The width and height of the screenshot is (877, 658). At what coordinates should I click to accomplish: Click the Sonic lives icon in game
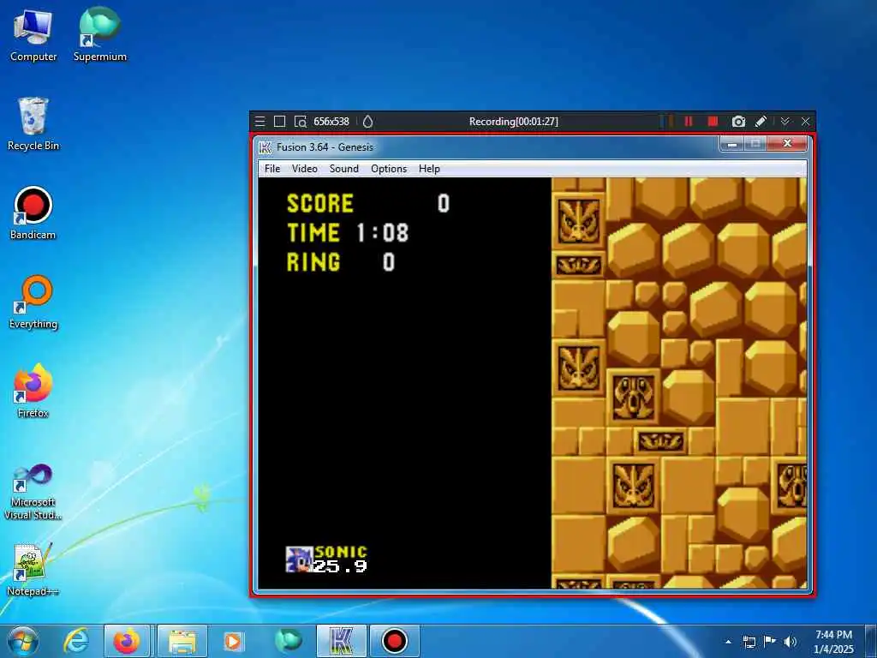(299, 559)
